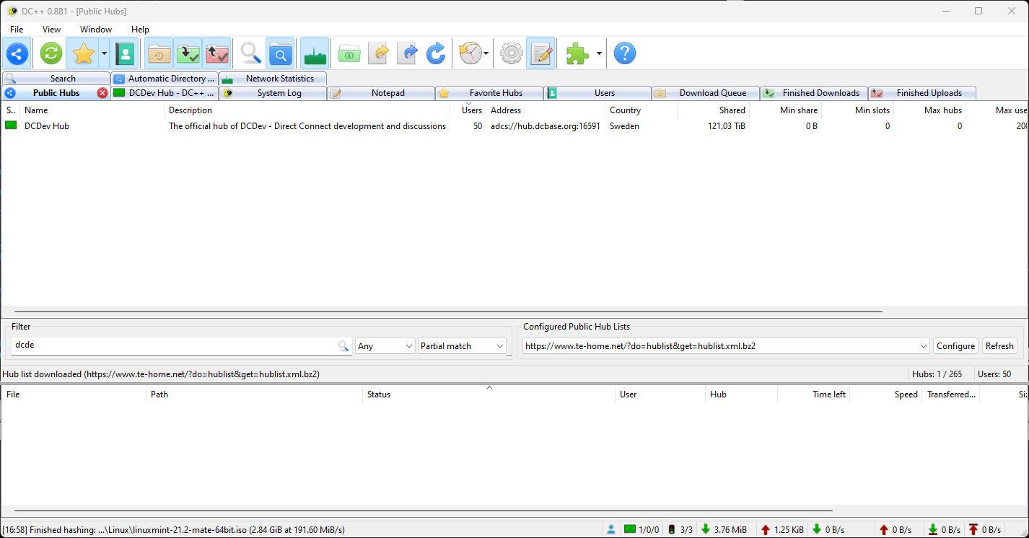Viewport: 1029px width, 538px height.
Task: Click address 'adcs://hub.dcbase.org:16591'
Action: coord(546,126)
